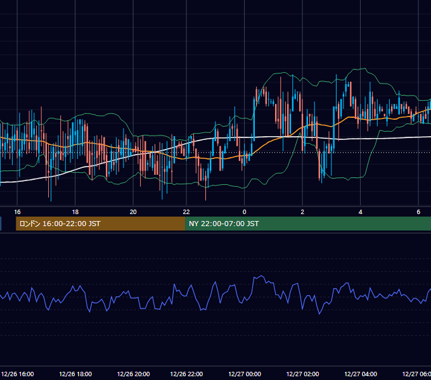Click the 22 hour label on the chart axis
This screenshot has height=380, width=431.
(186, 212)
